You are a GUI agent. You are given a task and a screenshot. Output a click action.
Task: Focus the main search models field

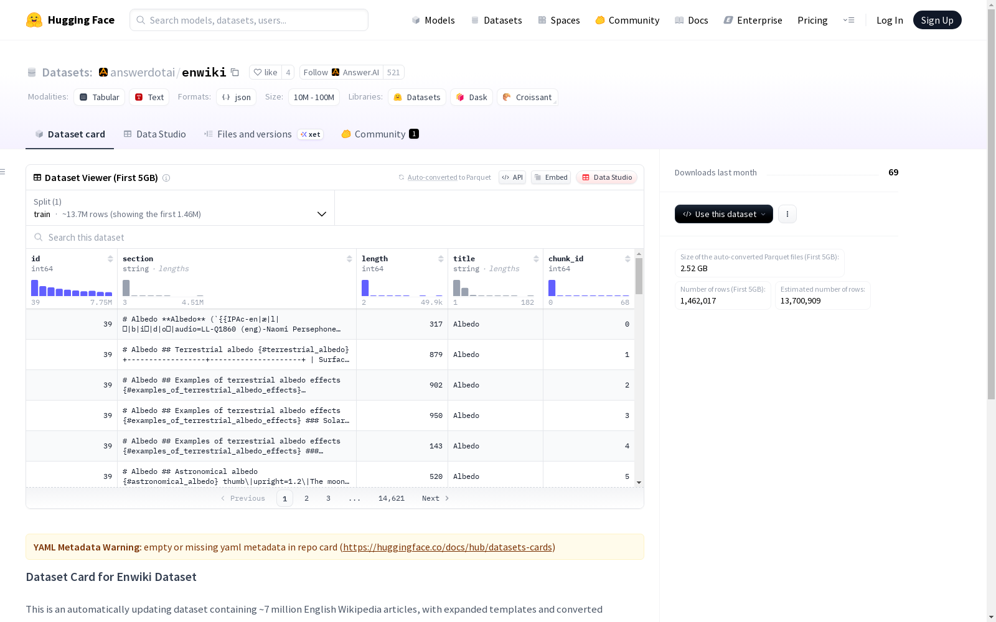coord(249,20)
